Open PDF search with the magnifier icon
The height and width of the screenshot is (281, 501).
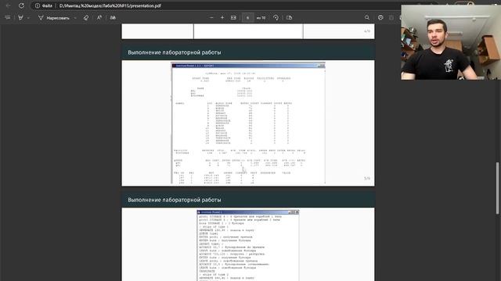367,18
